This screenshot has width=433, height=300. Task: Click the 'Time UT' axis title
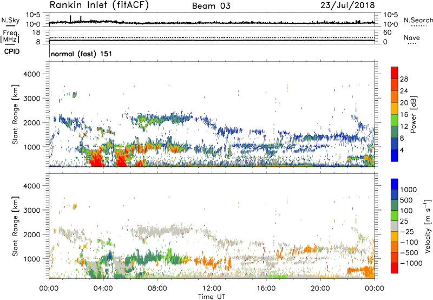point(212,296)
